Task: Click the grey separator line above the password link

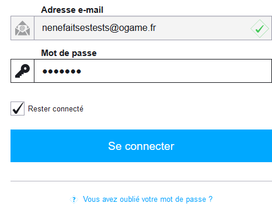Action: click(x=141, y=181)
